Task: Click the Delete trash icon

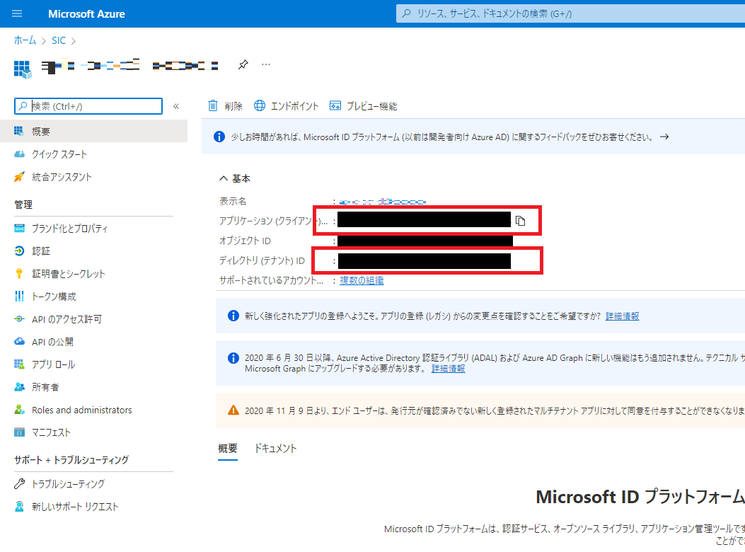Action: 213,106
